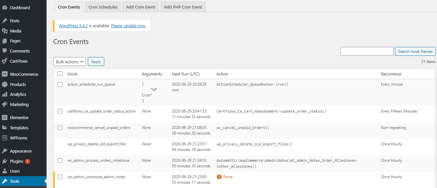Open the Plugins icon with update badge
Image resolution: width=437 pixels, height=188 pixels.
tap(5, 161)
